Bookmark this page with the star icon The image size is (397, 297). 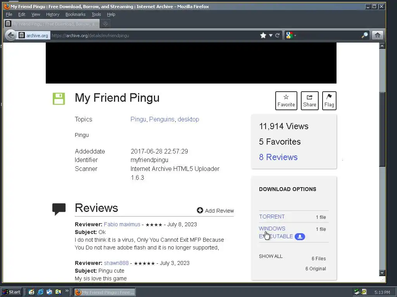[x=263, y=35]
